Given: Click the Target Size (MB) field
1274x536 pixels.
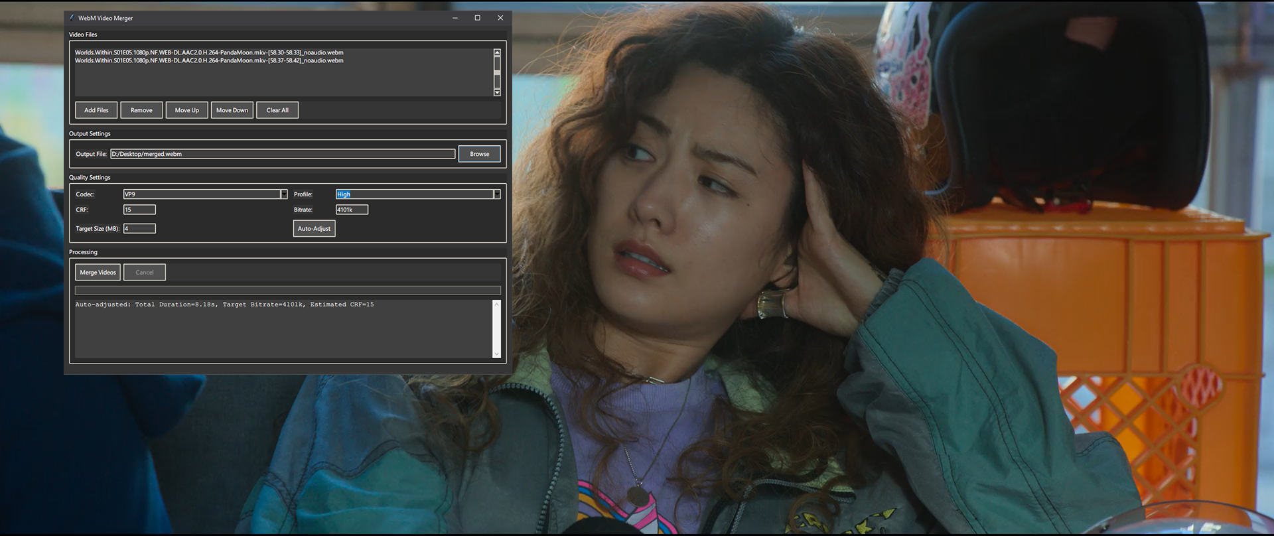Looking at the screenshot, I should tap(139, 228).
